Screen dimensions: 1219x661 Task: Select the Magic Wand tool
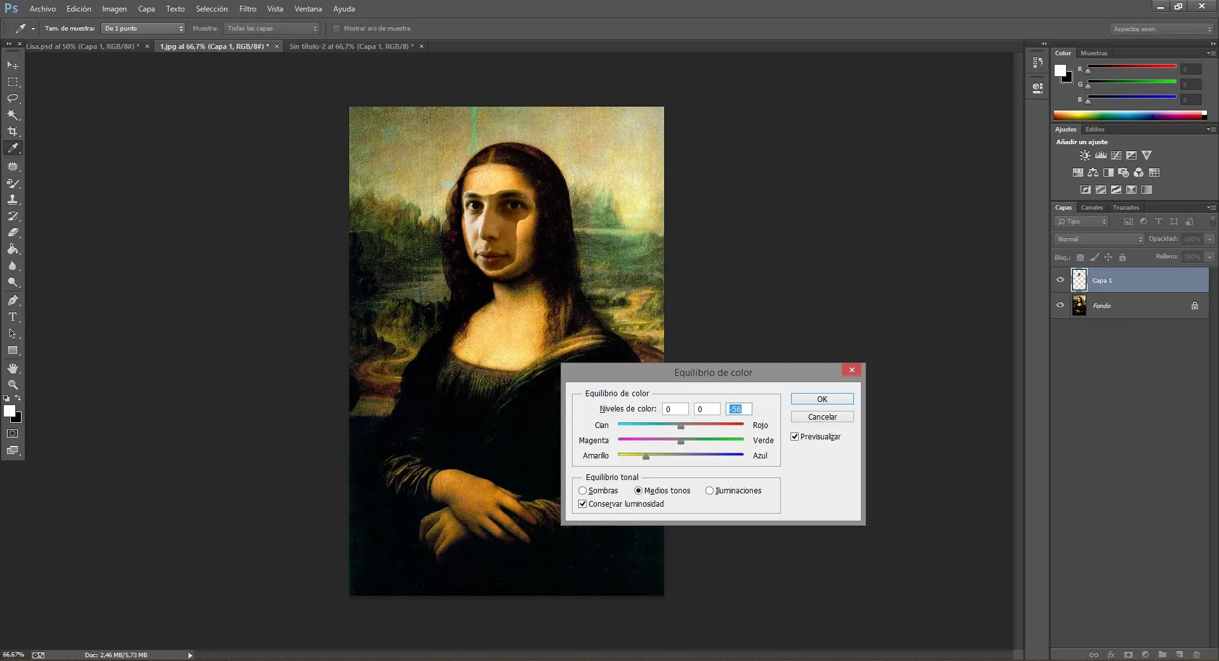click(13, 115)
